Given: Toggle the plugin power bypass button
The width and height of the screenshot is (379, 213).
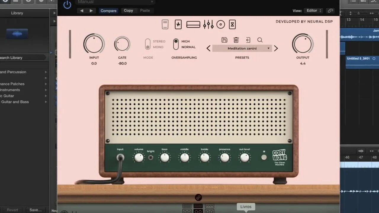Looking at the screenshot, I should pyautogui.click(x=67, y=4).
